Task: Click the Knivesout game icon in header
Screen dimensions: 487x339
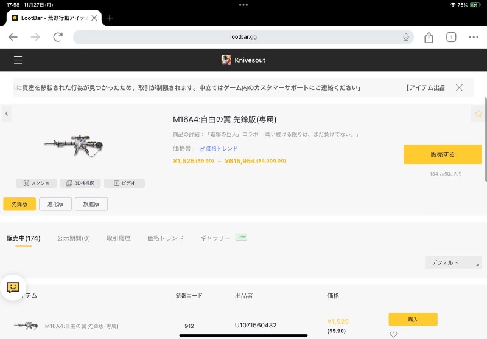Action: click(x=226, y=60)
